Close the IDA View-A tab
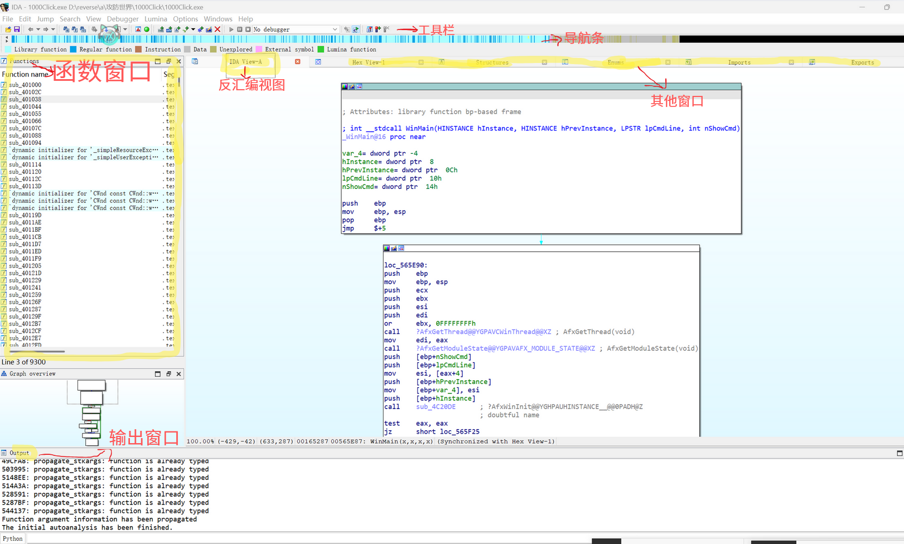Viewport: 904px width, 544px height. click(298, 62)
